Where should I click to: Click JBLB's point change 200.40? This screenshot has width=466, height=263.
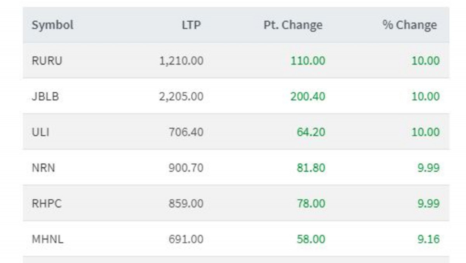pyautogui.click(x=308, y=96)
